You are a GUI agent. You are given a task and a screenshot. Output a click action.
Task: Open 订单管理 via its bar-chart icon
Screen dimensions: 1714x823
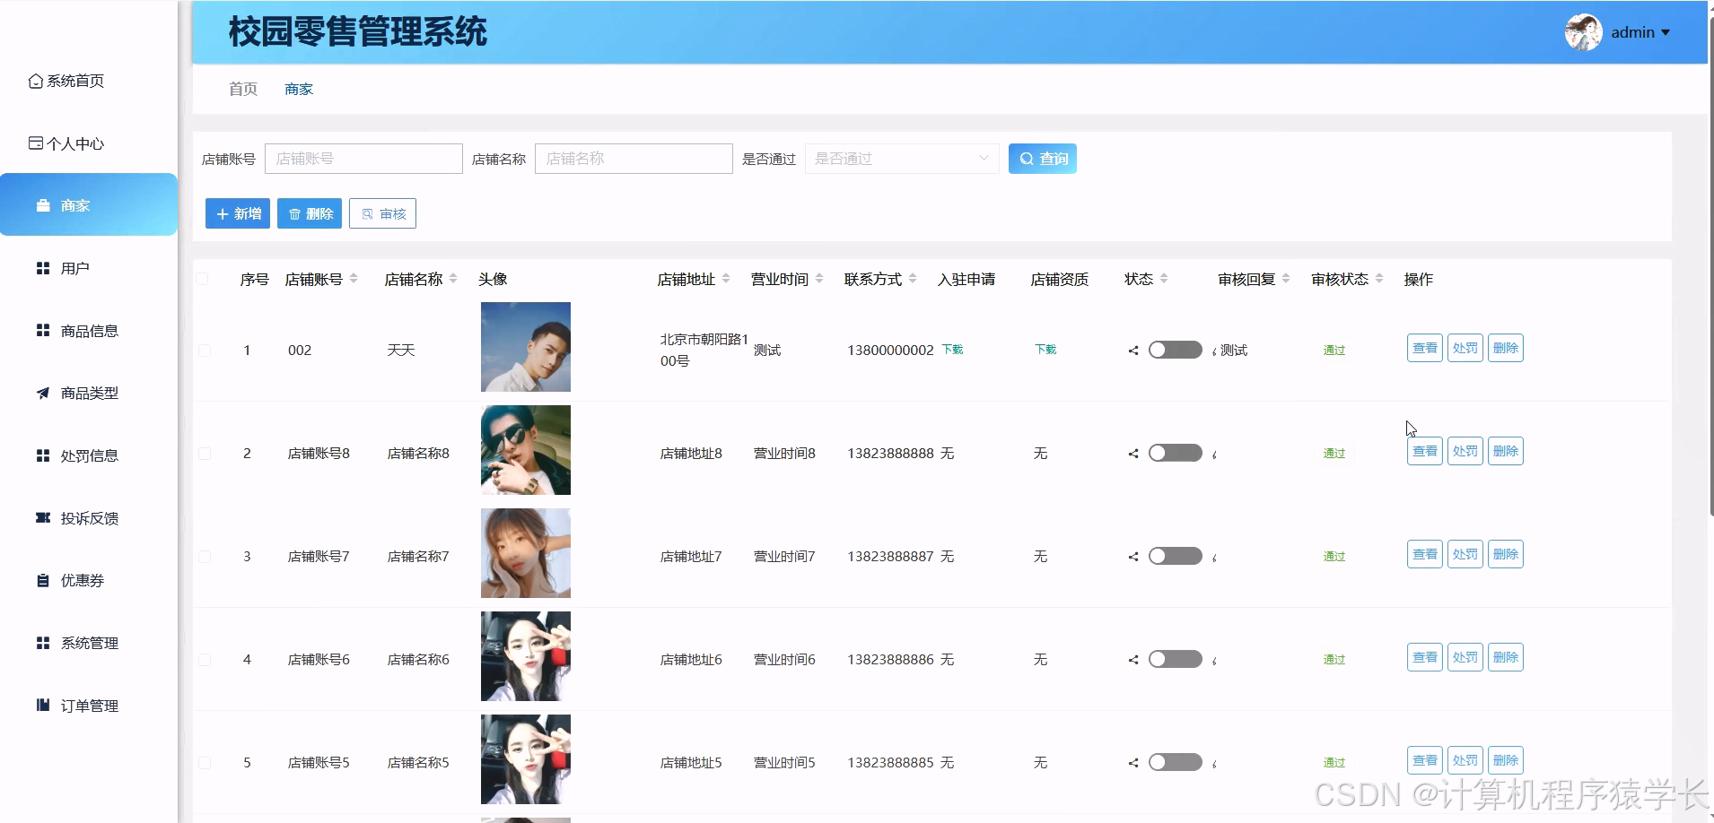(42, 705)
